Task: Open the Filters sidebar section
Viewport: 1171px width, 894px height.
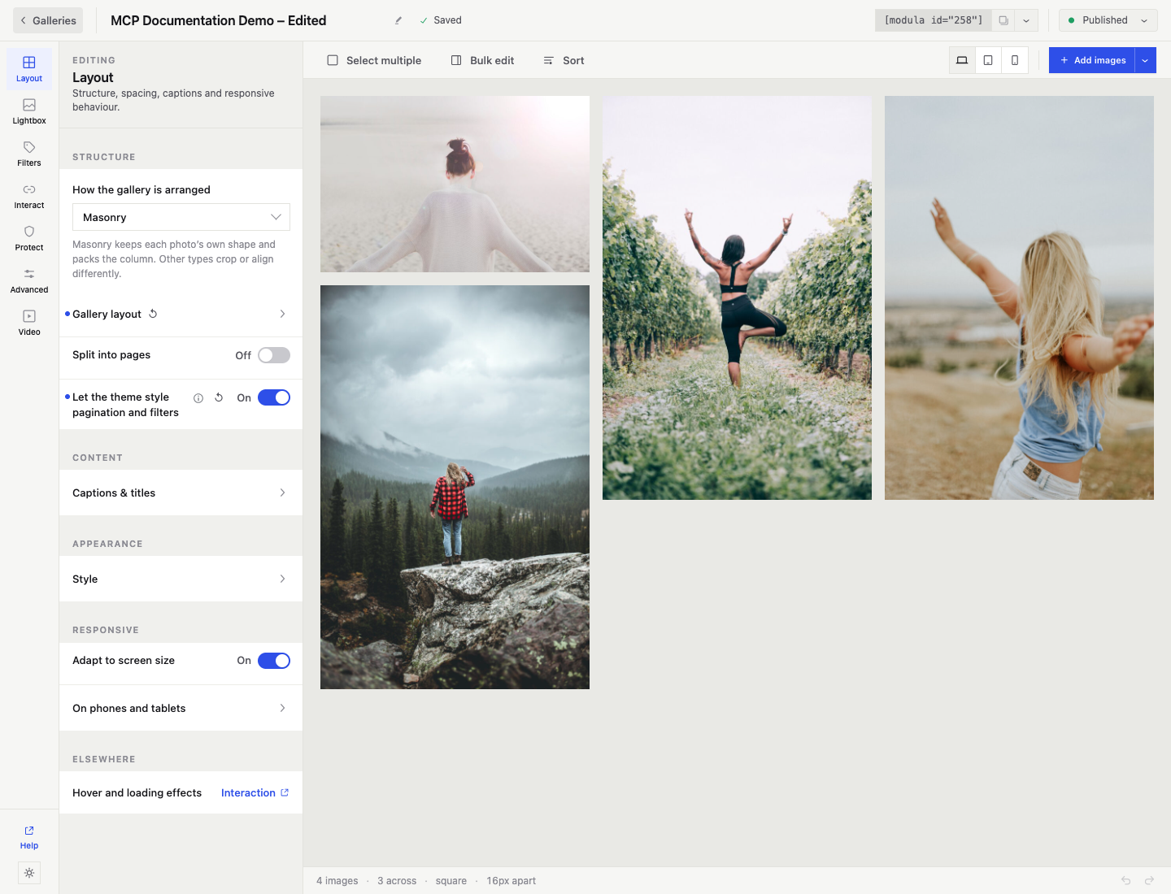Action: pos(29,153)
